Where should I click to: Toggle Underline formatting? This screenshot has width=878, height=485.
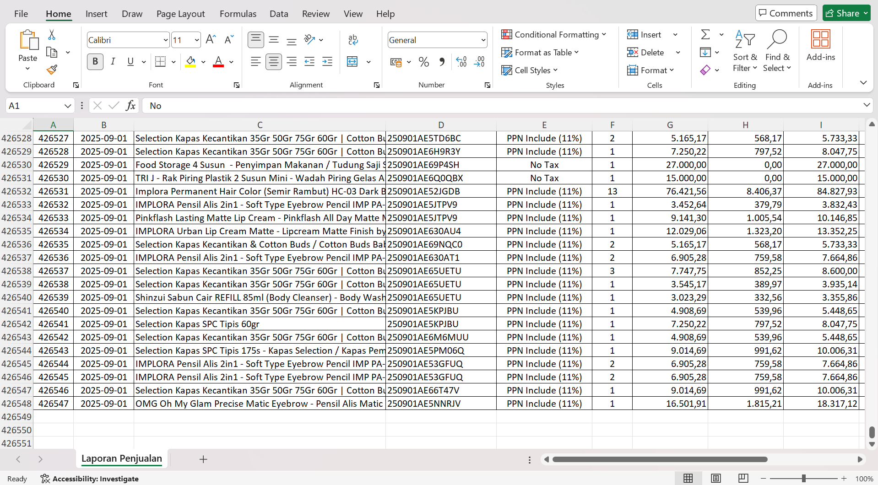click(x=130, y=62)
